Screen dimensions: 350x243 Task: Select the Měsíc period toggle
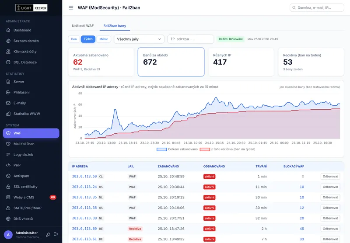pyautogui.click(x=104, y=39)
